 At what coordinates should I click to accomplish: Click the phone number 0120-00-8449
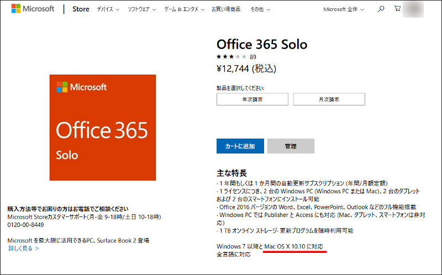[x=25, y=225]
